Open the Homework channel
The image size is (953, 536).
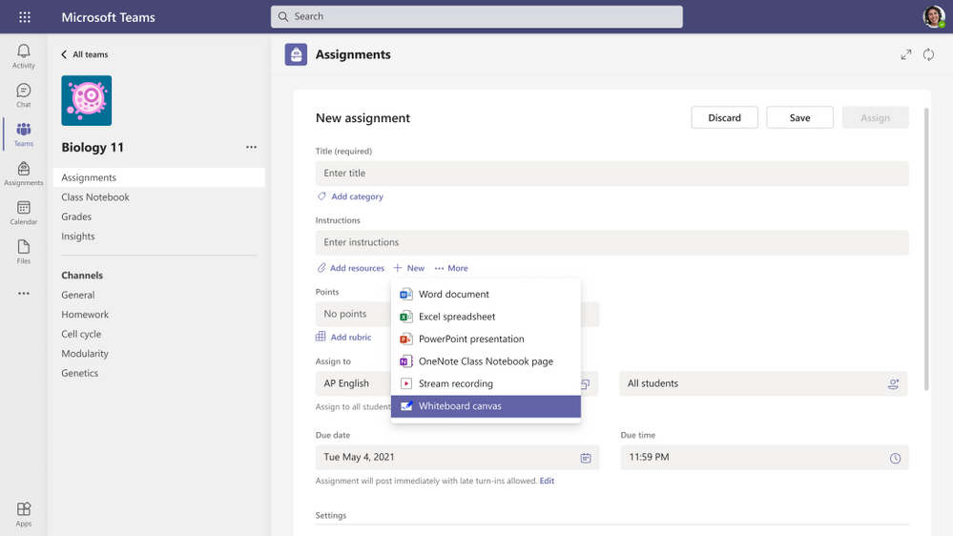(85, 314)
